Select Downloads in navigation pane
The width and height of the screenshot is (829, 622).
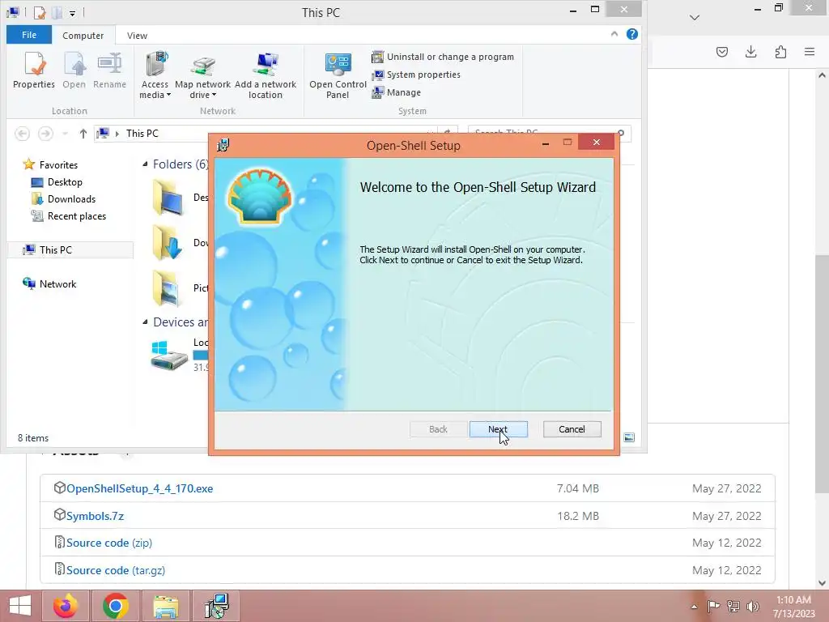pyautogui.click(x=64, y=199)
